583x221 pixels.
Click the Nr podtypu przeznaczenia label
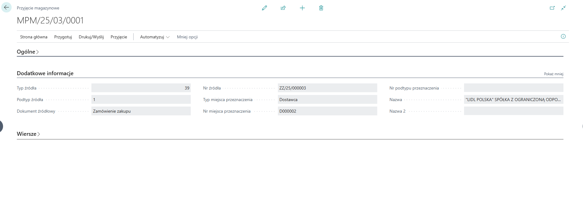[x=414, y=88]
